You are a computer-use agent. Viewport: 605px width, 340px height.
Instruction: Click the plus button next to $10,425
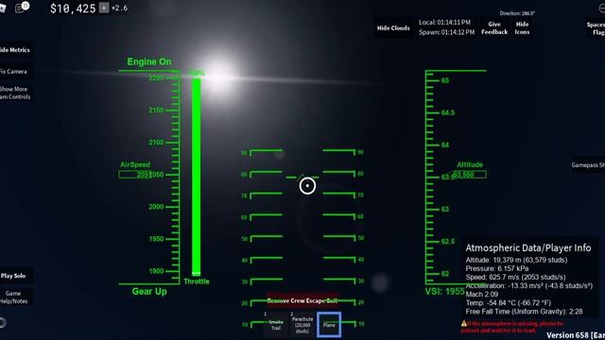104,8
